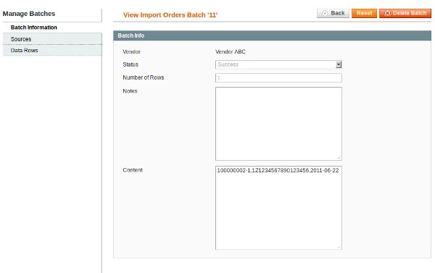This screenshot has height=273, width=435.
Task: Click the Back button arrow icon
Action: pos(325,13)
